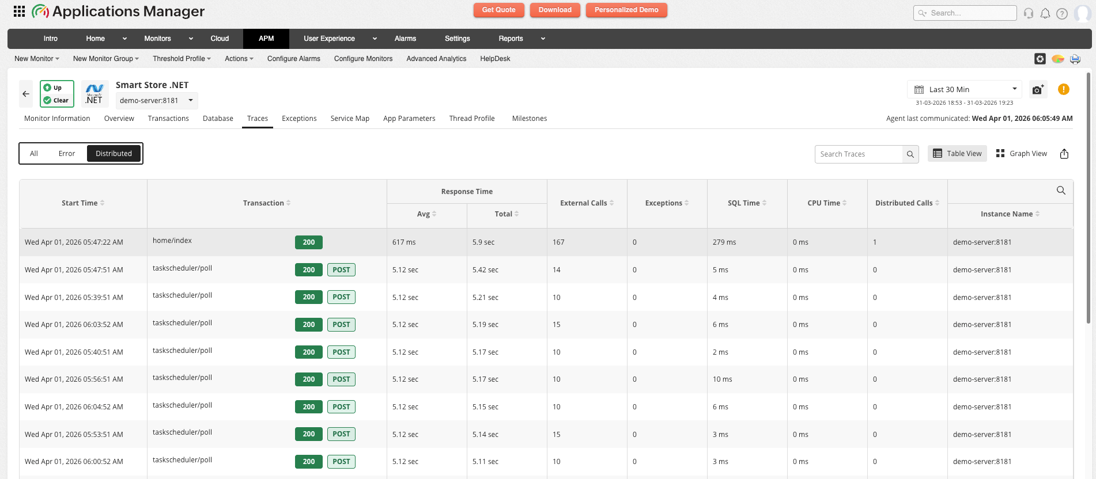The width and height of the screenshot is (1096, 479).
Task: Click the headset support icon
Action: (x=1029, y=13)
